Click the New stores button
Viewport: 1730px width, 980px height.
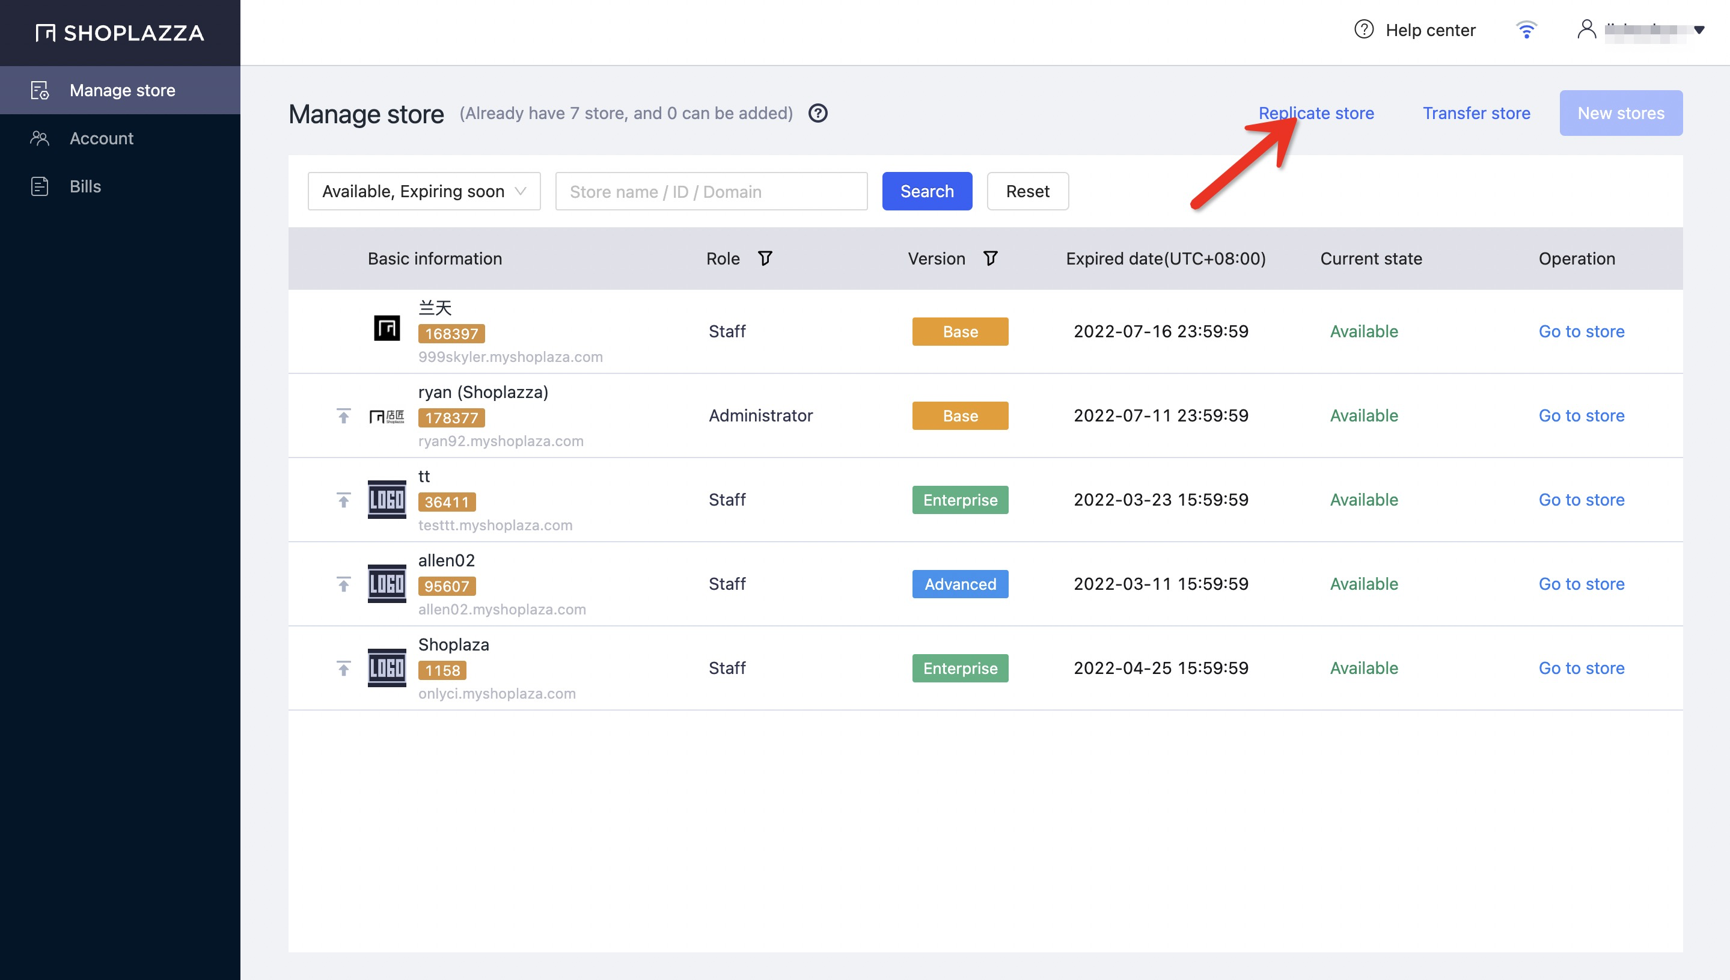click(x=1621, y=114)
